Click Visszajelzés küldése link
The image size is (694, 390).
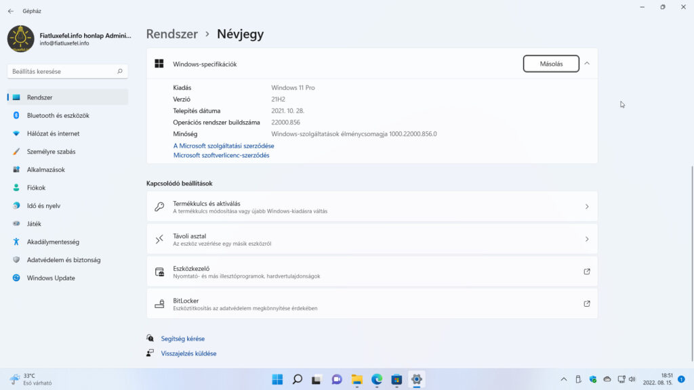tap(188, 353)
